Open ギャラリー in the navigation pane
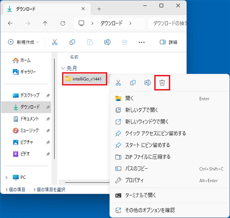 click(x=24, y=72)
